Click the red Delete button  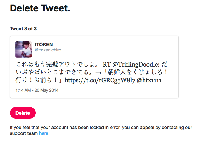[x=23, y=113]
